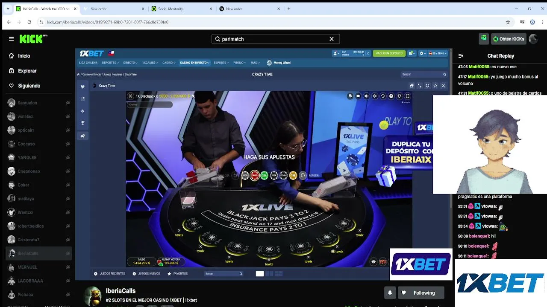This screenshot has width=547, height=307.
Task: Click Juegos Populares breadcrumb link
Action: 113,75
